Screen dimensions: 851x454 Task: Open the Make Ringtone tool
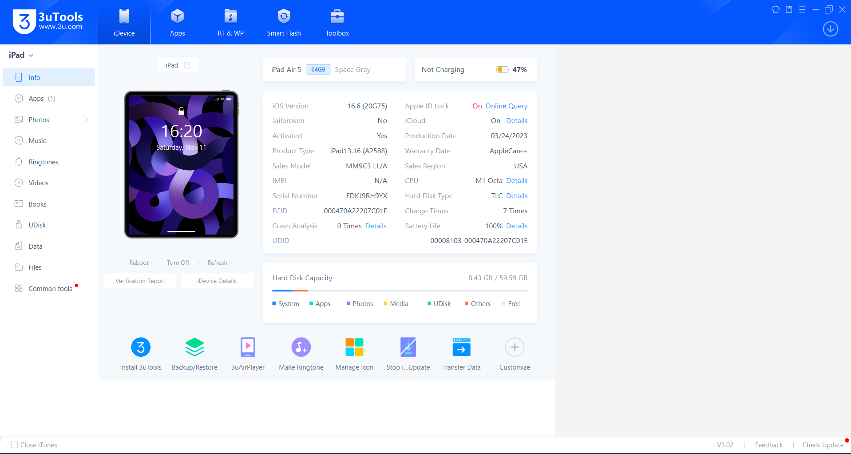click(x=301, y=354)
